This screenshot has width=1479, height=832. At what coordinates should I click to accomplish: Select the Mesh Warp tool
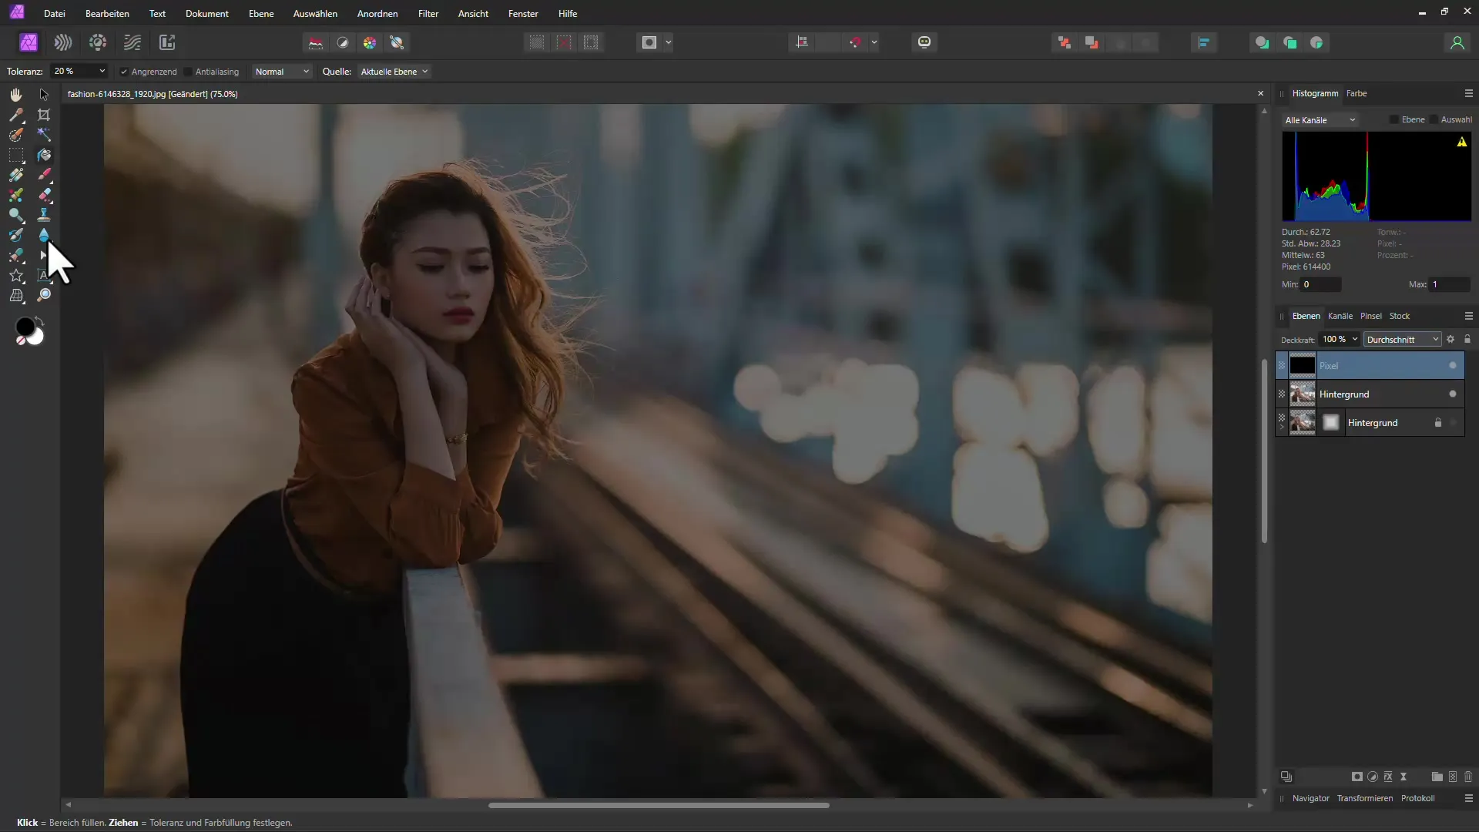click(15, 295)
